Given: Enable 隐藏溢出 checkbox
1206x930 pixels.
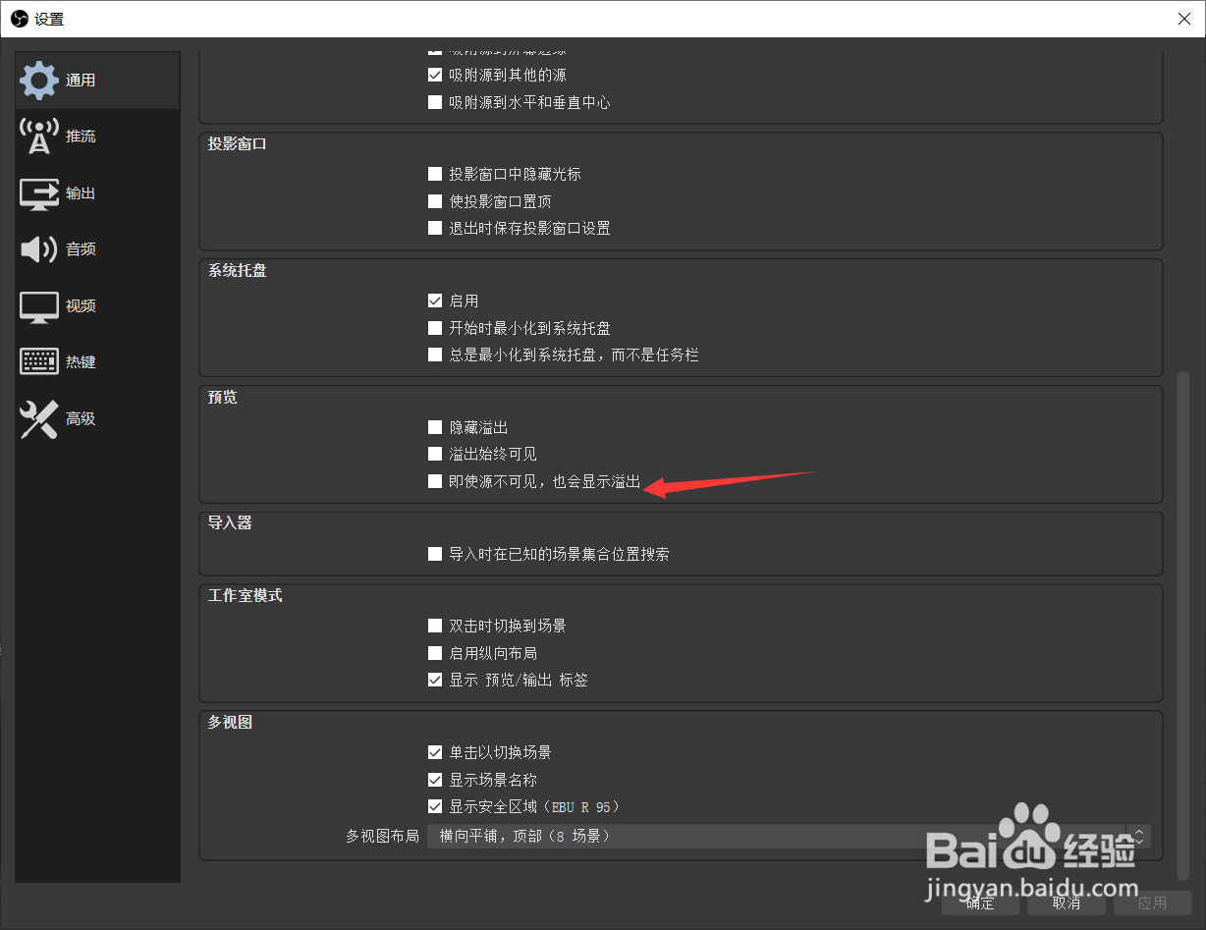Looking at the screenshot, I should pyautogui.click(x=435, y=427).
